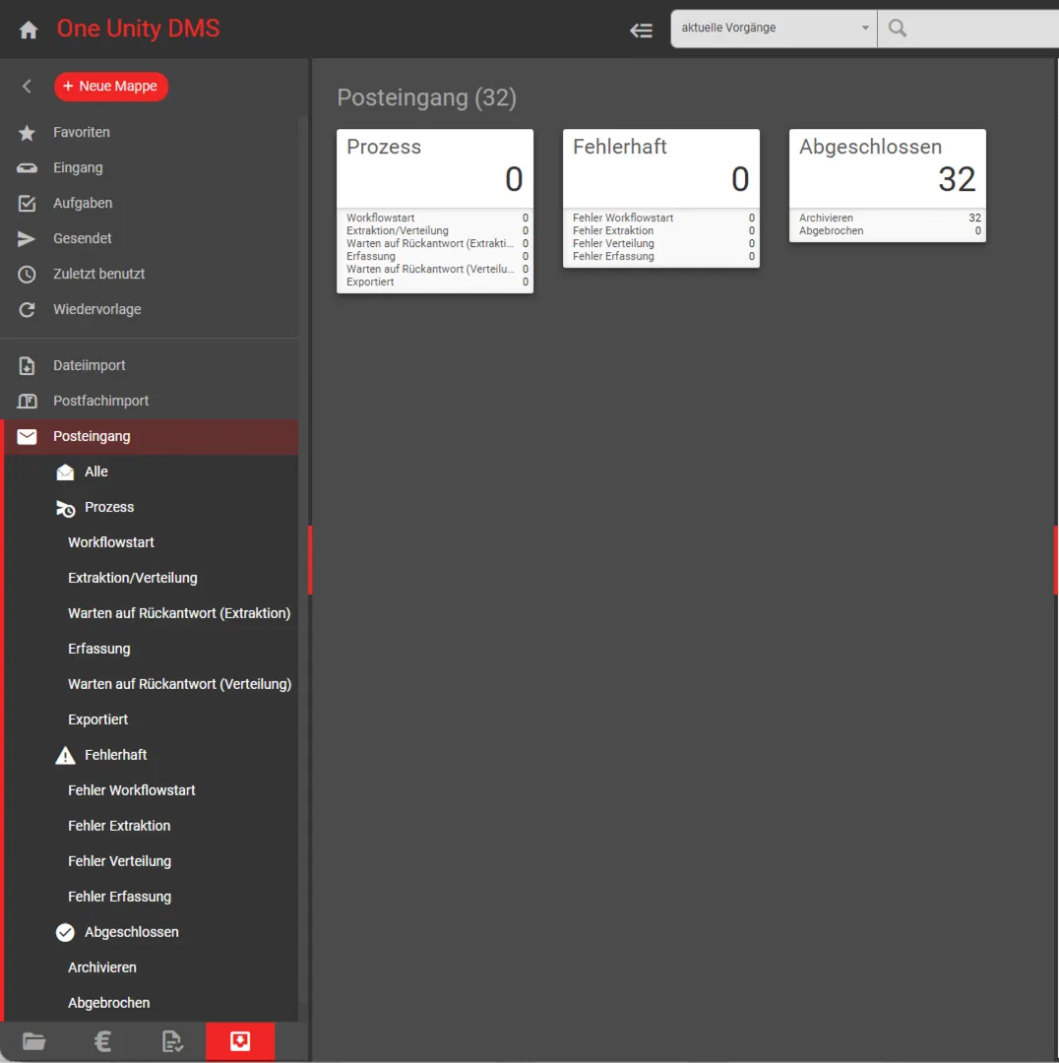Click the Wiedervorlage refresh icon
This screenshot has height=1063, width=1059.
click(28, 309)
